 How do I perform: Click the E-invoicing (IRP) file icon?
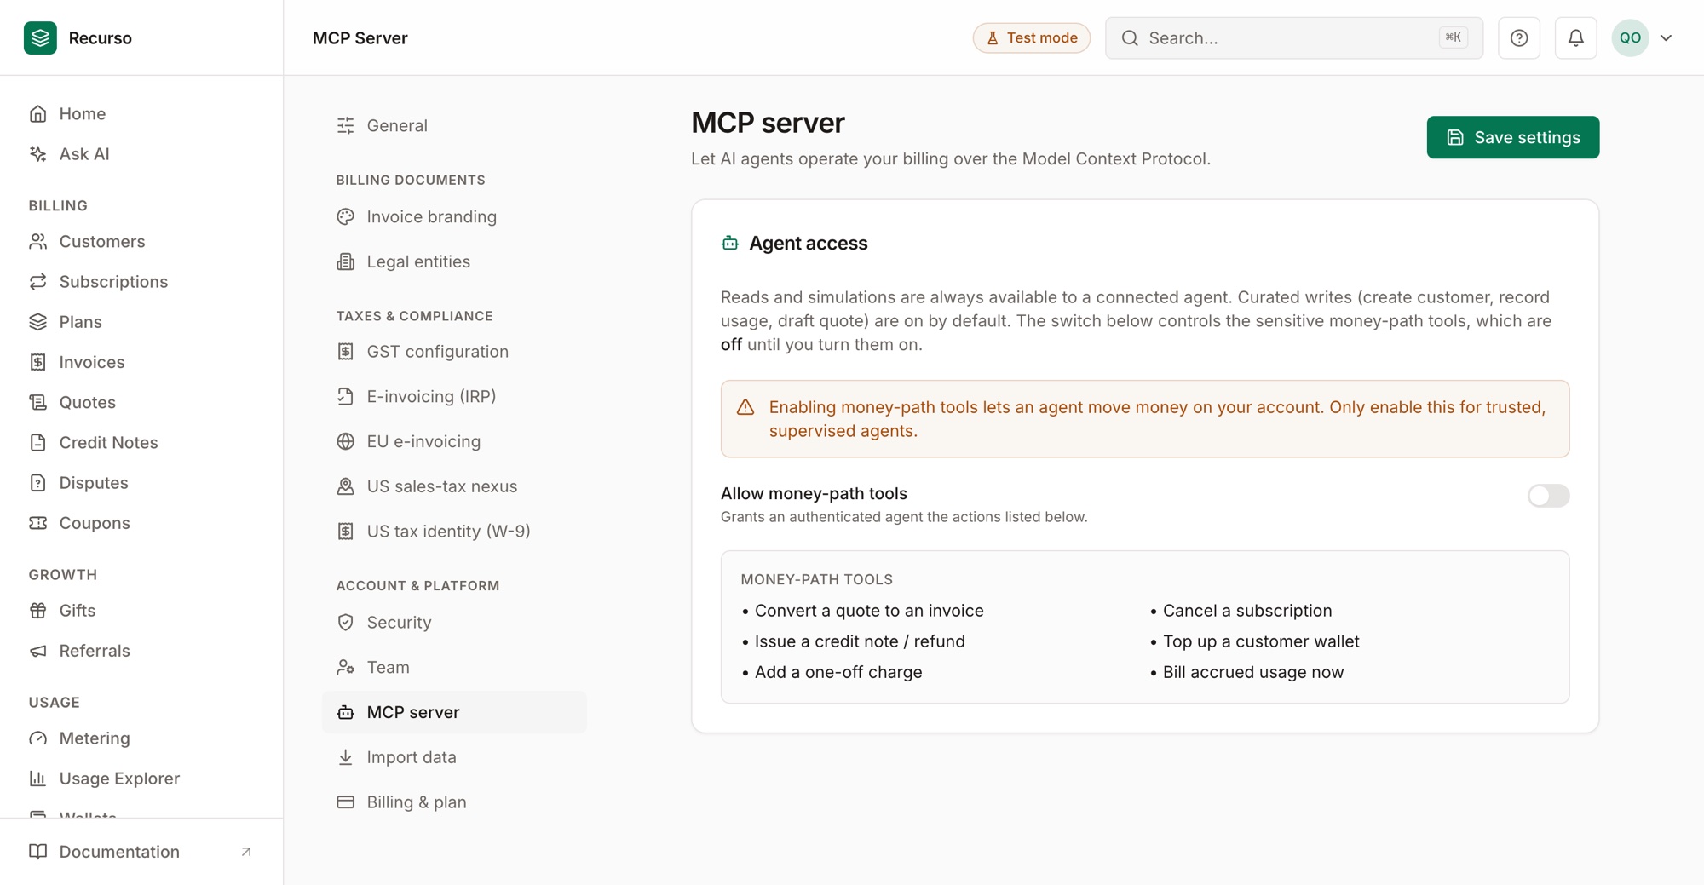pos(345,397)
